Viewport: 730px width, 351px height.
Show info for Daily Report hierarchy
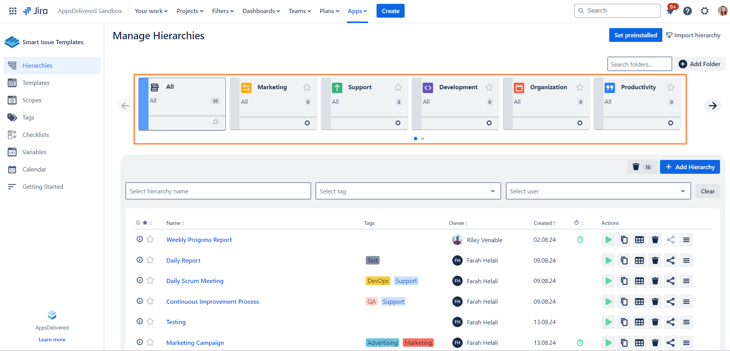(x=140, y=260)
